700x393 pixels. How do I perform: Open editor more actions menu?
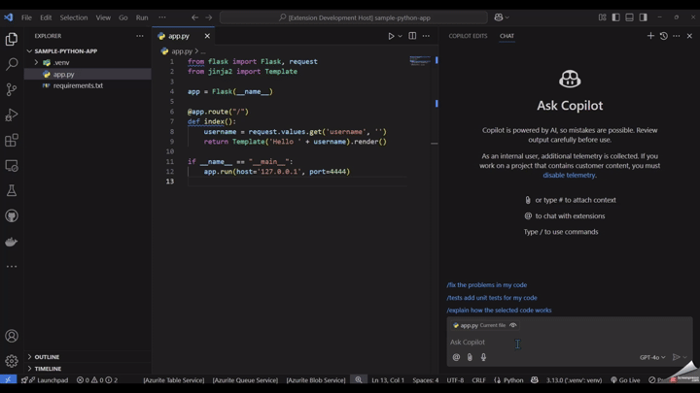(427, 36)
